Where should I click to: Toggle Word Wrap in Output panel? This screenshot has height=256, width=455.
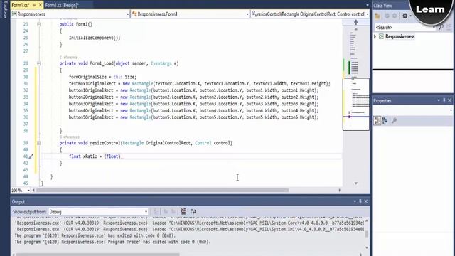pyautogui.click(x=193, y=212)
